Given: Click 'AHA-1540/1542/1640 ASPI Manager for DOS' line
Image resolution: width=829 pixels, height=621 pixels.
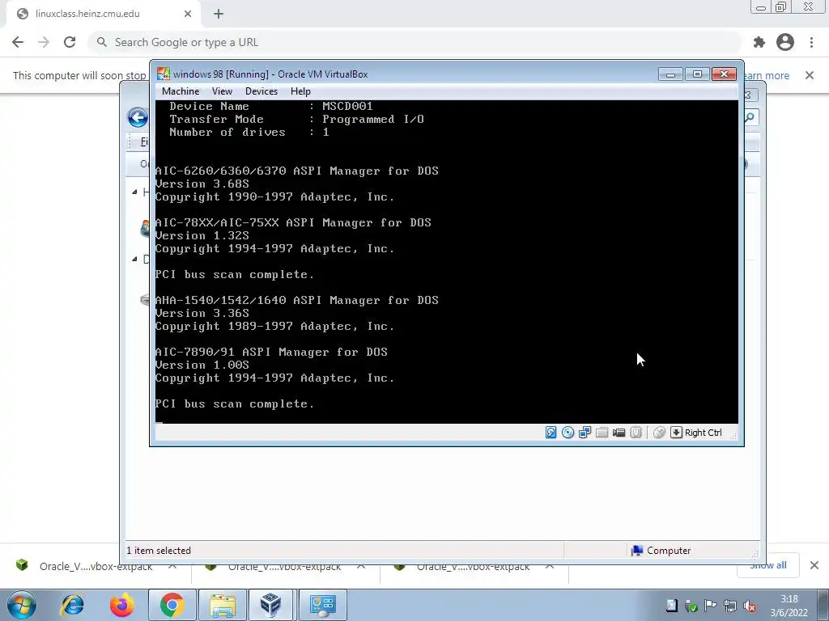Looking at the screenshot, I should [296, 300].
